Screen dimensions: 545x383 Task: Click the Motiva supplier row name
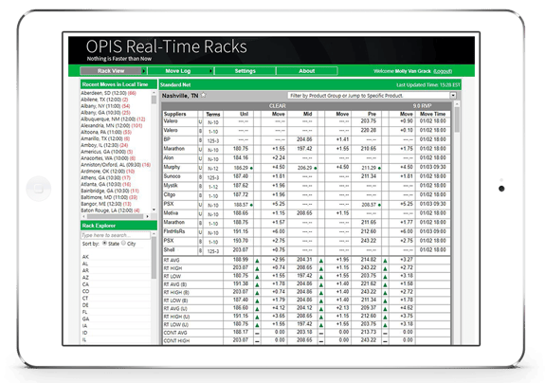click(x=171, y=213)
